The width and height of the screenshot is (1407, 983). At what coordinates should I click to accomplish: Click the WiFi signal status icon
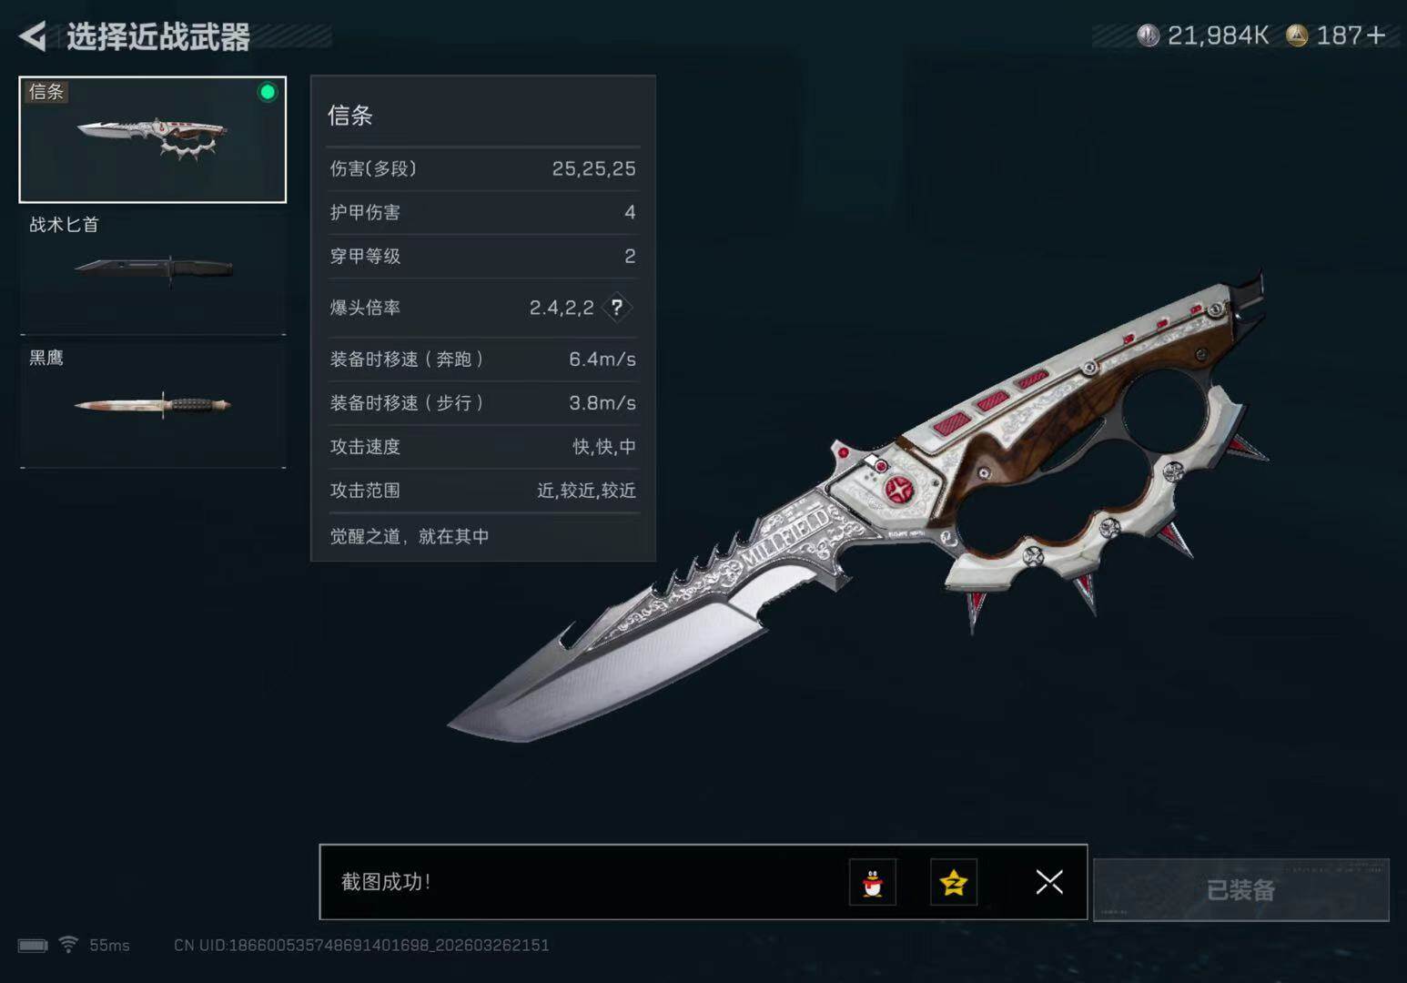68,945
